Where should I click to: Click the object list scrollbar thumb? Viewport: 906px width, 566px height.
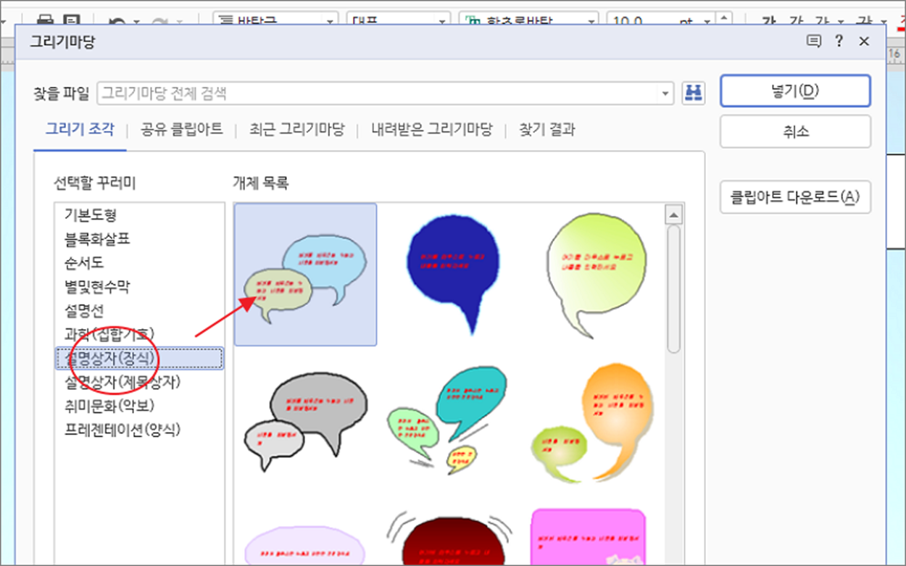(x=674, y=288)
